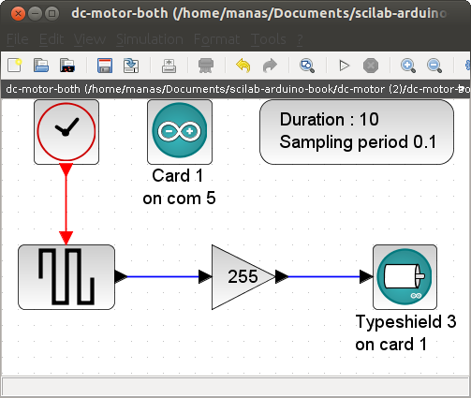Start the simulation with the play button

[x=344, y=66]
